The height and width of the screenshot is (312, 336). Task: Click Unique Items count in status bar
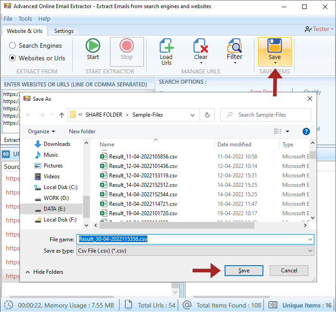point(307,305)
